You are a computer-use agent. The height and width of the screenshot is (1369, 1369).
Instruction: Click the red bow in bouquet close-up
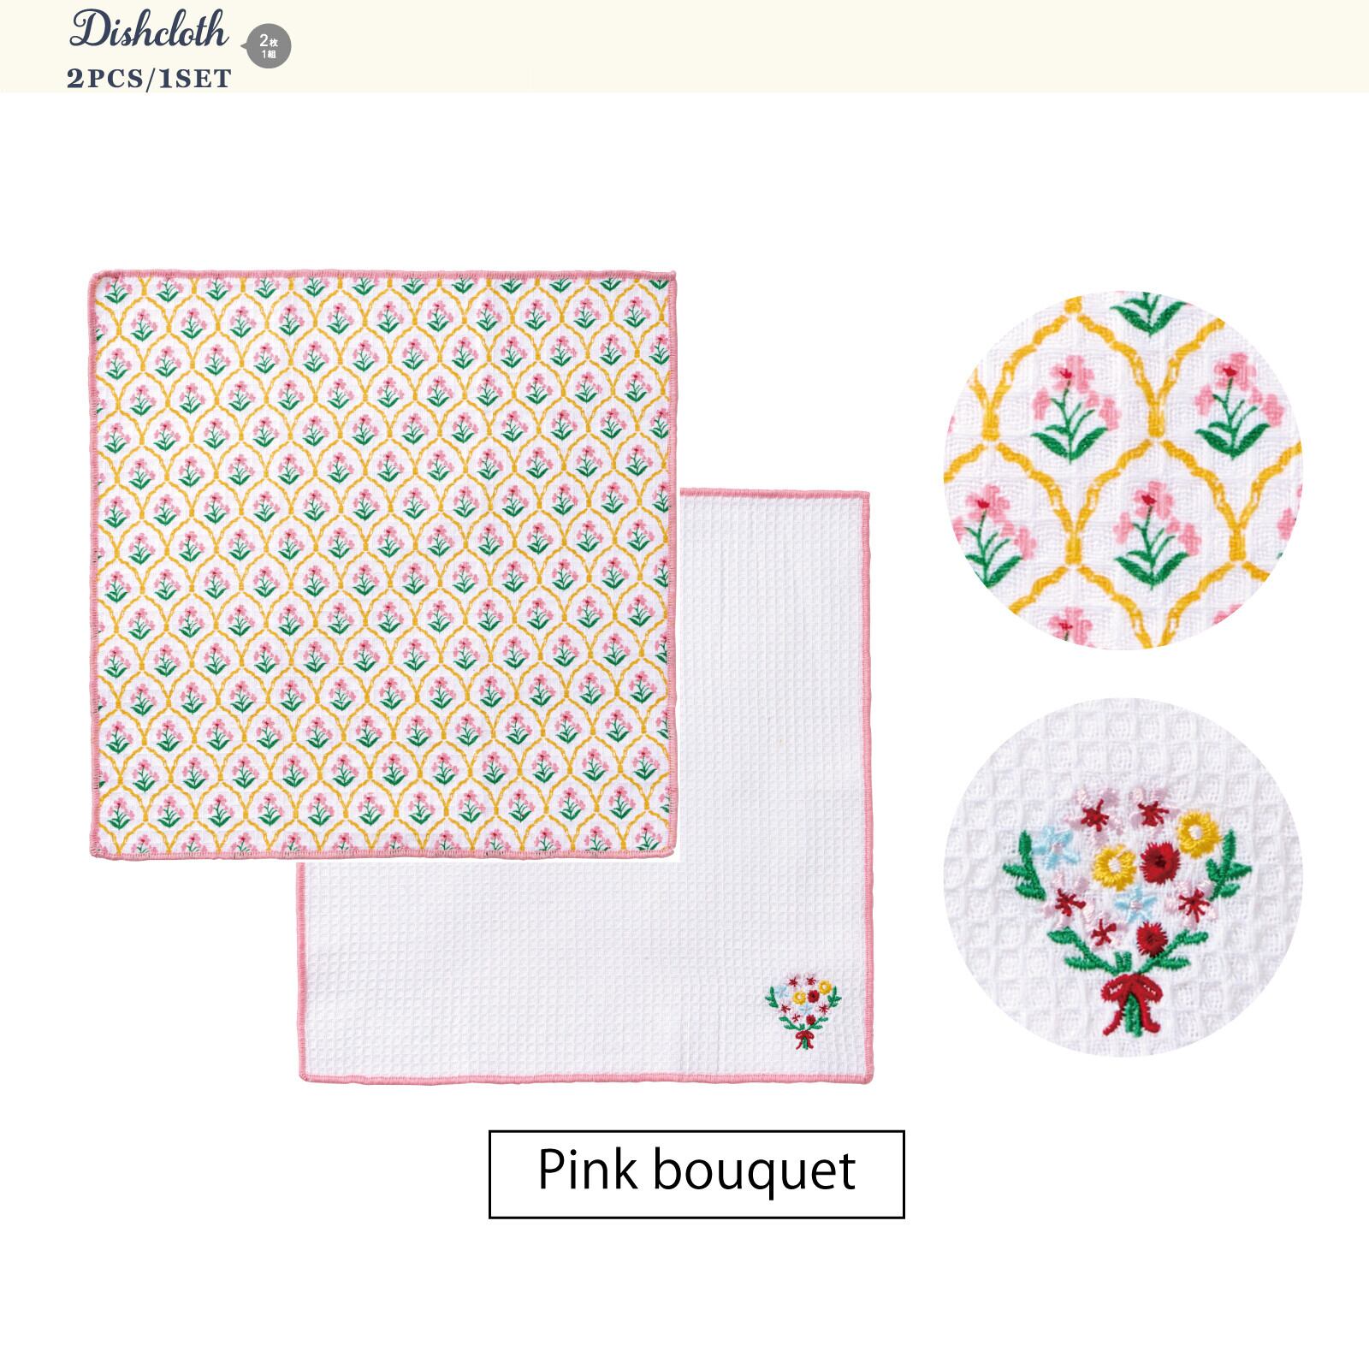point(1127,993)
